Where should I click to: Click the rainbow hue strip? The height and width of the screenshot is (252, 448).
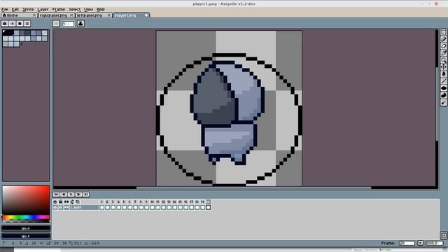coord(26,218)
